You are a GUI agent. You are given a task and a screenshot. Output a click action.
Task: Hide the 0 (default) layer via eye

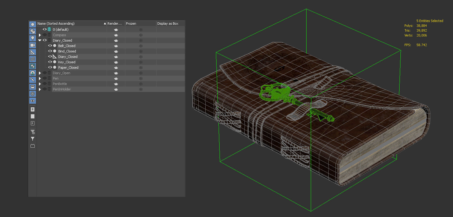click(45, 30)
